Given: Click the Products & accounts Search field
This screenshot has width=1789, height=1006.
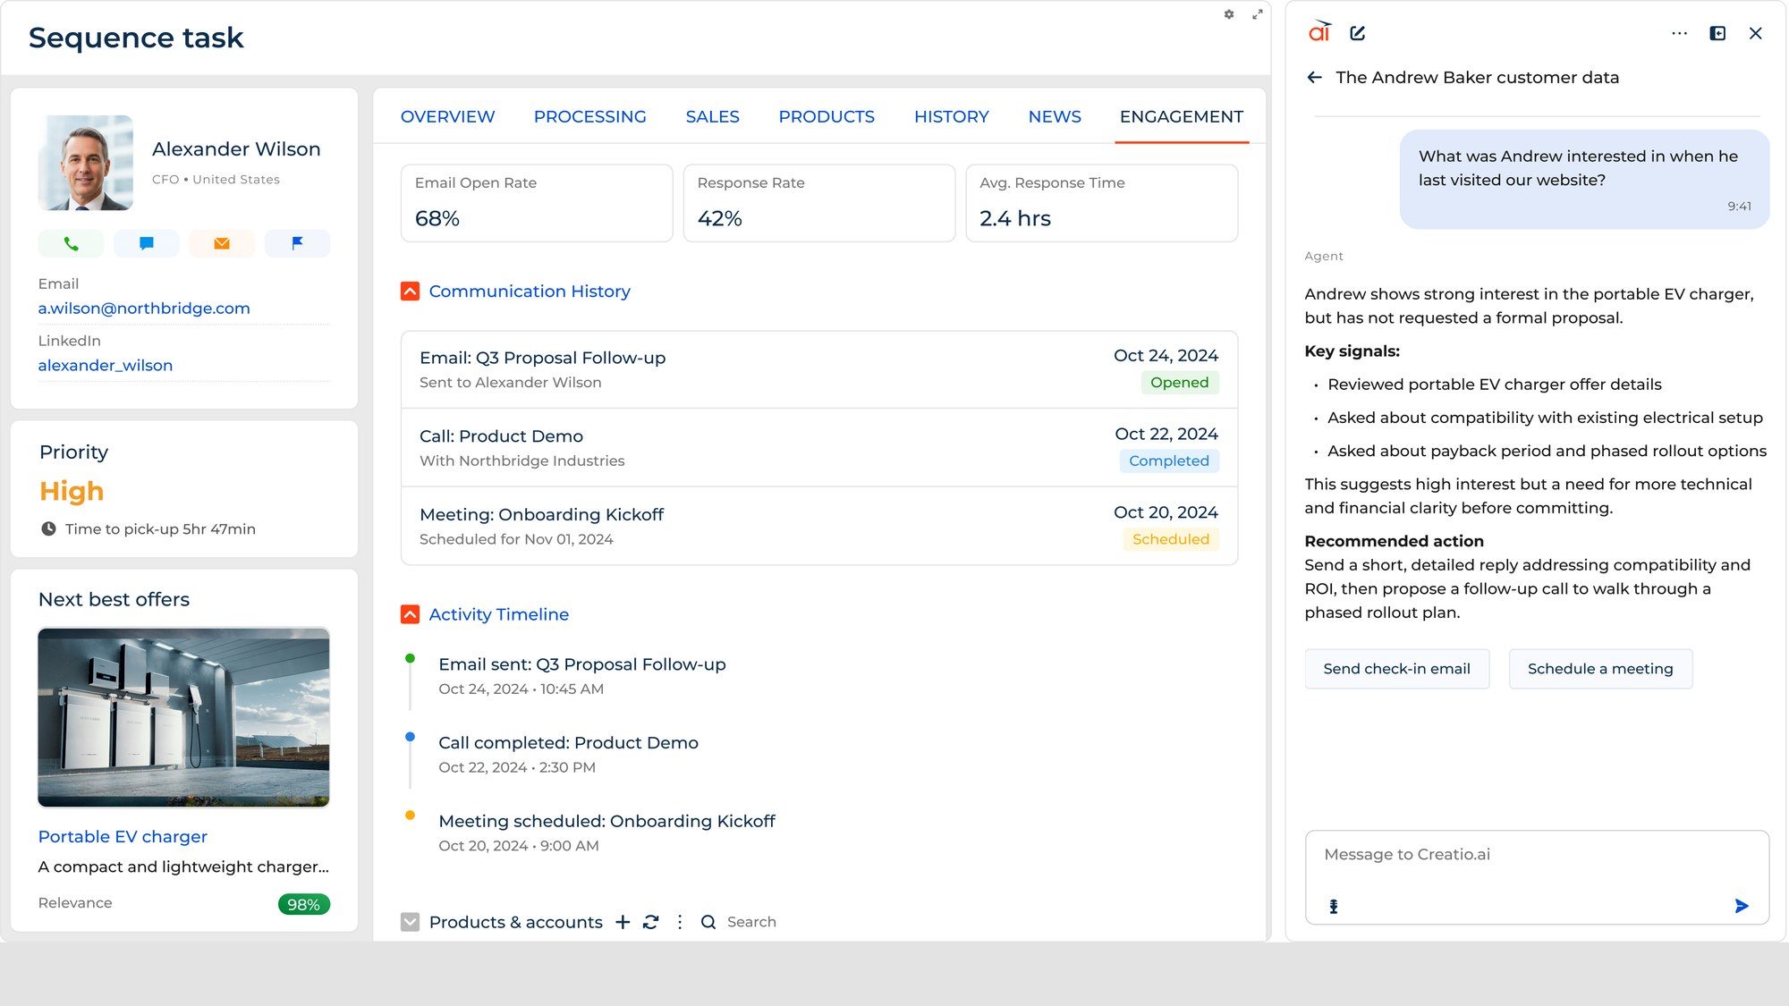Looking at the screenshot, I should tap(751, 922).
